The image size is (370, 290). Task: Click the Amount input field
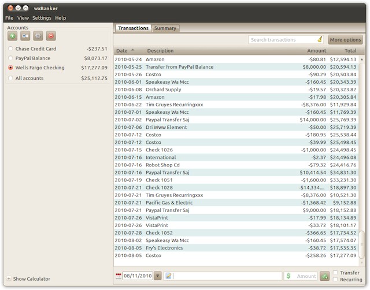301,276
